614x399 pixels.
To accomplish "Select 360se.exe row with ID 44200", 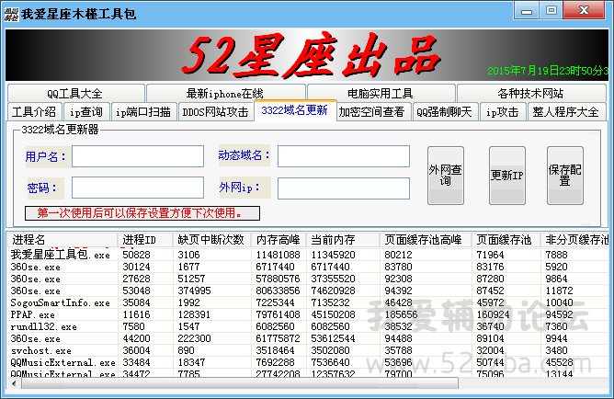I will 308,338.
